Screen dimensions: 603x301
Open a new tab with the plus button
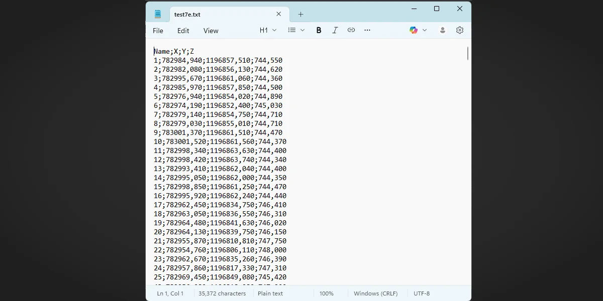click(x=300, y=14)
